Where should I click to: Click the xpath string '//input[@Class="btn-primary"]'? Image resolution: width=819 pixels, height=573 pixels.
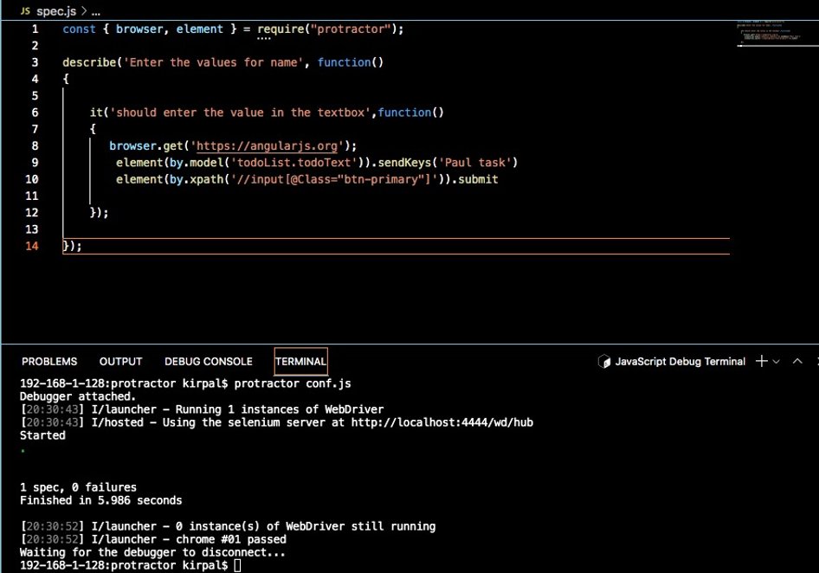tap(334, 179)
